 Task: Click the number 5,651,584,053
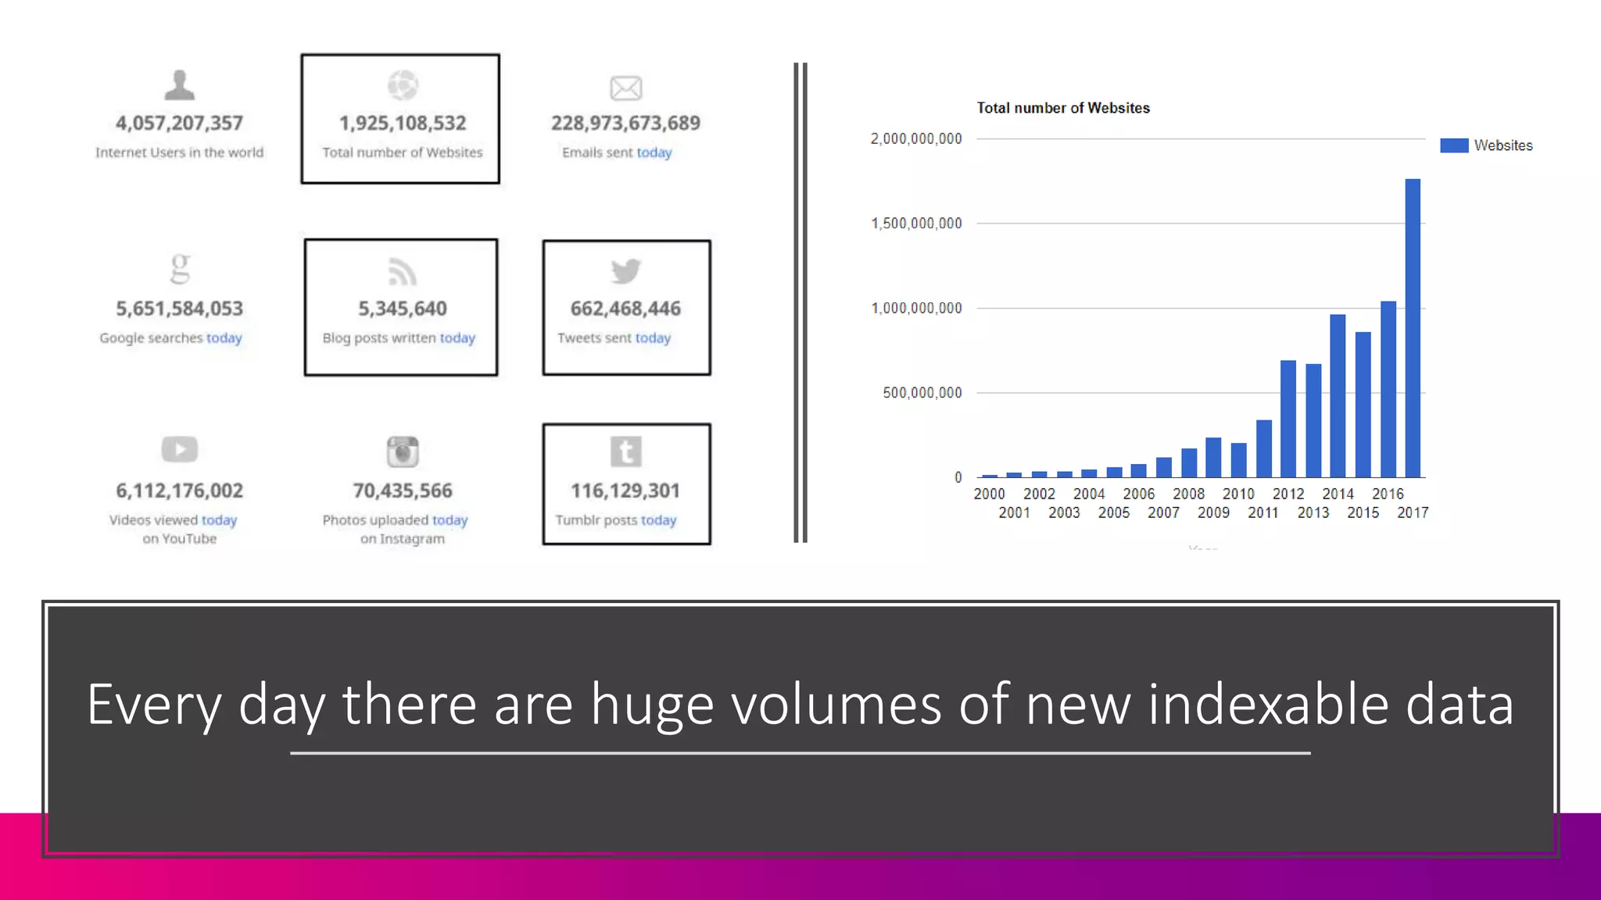[179, 309]
